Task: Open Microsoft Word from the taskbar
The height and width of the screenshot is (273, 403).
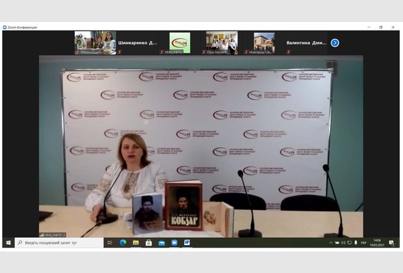Action: coord(187,242)
